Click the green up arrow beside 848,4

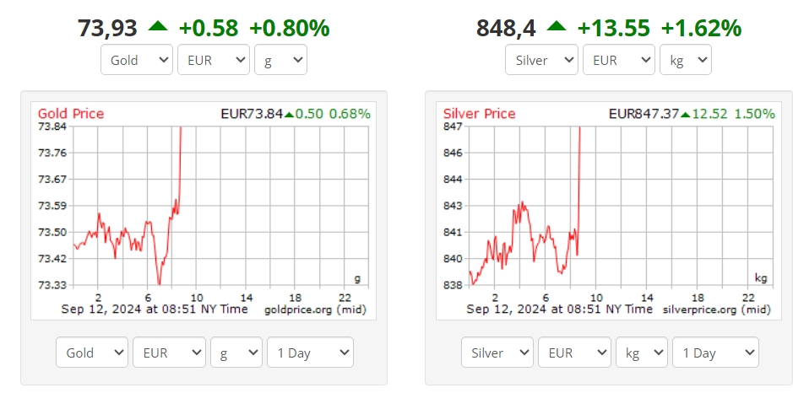pyautogui.click(x=557, y=26)
